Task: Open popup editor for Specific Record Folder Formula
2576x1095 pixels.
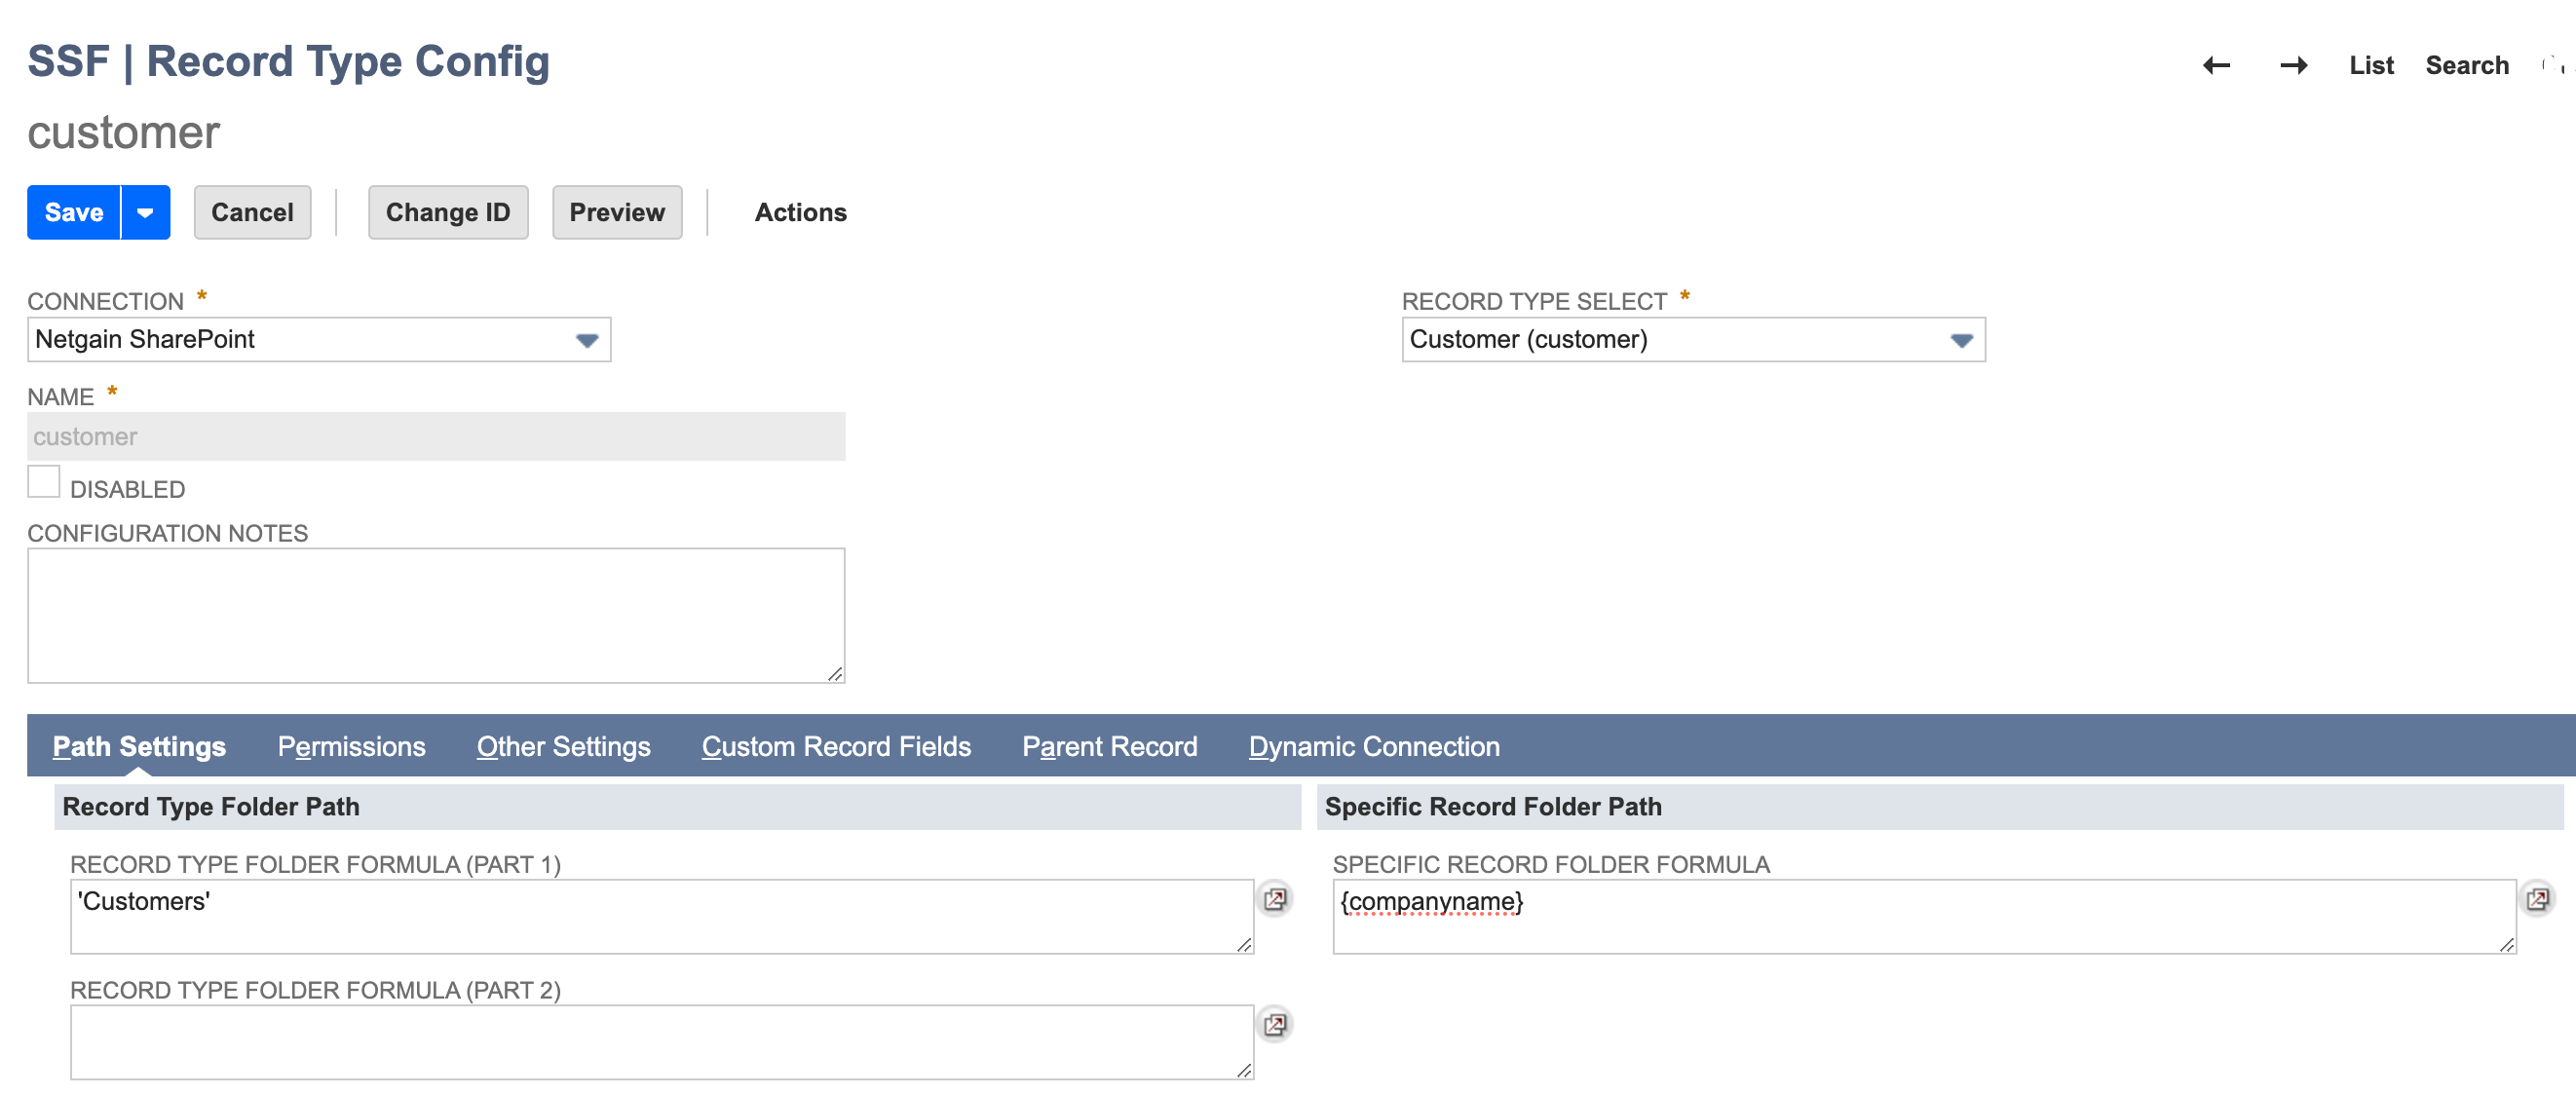Action: click(2537, 898)
